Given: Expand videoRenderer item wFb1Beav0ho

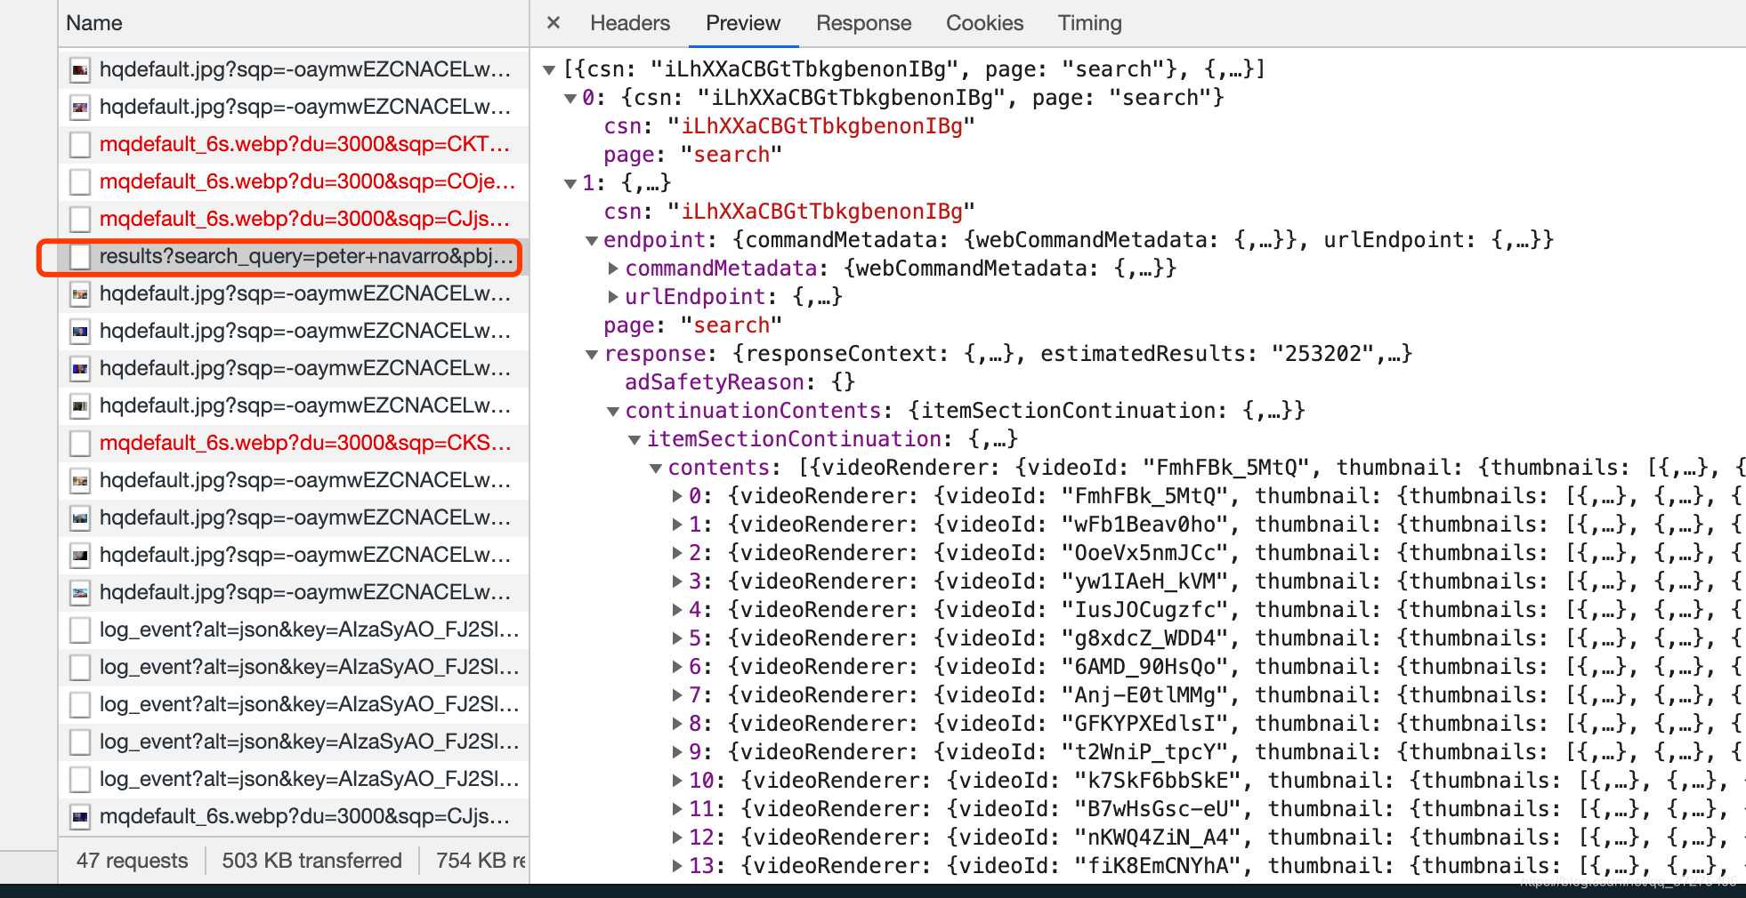Looking at the screenshot, I should pos(677,525).
